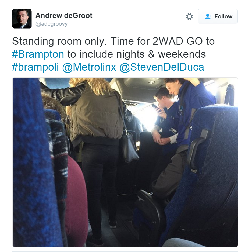Click the blonde woman in the bus photo
The width and height of the screenshot is (245, 252).
[x=96, y=145]
